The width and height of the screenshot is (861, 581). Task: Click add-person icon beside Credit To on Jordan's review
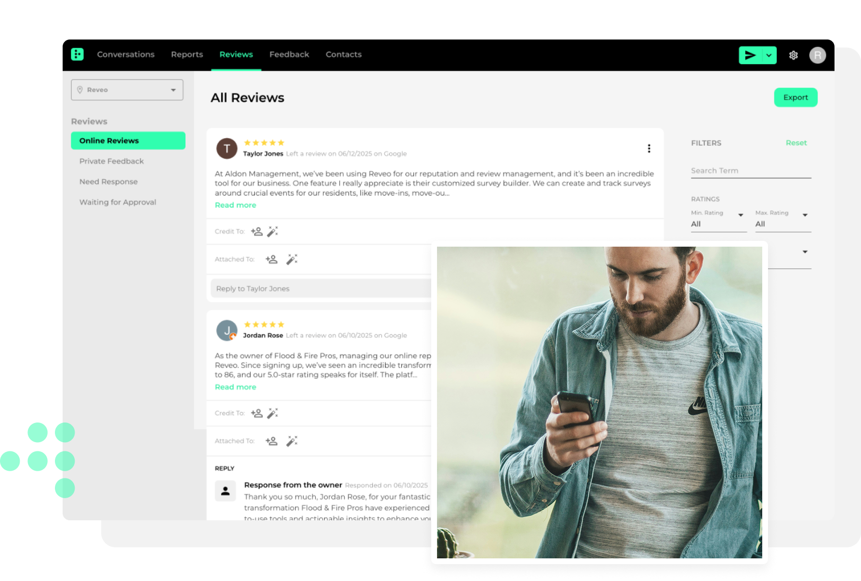[x=257, y=413]
